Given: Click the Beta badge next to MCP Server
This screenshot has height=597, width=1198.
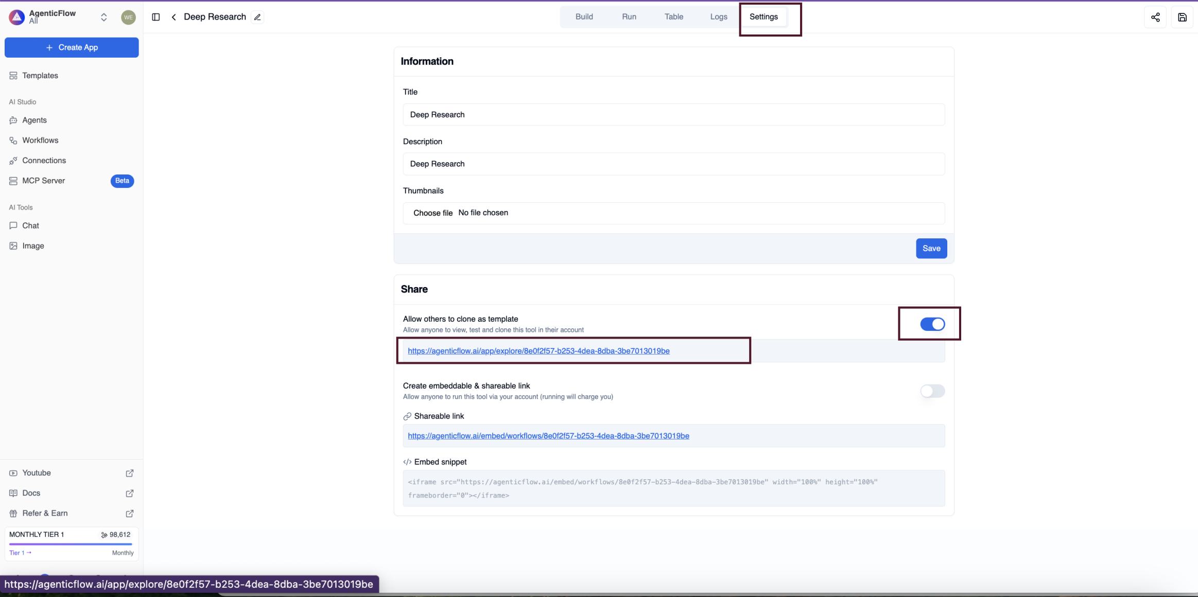Looking at the screenshot, I should click(x=122, y=181).
